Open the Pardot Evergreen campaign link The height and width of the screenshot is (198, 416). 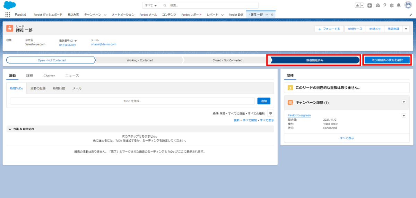coord(299,115)
